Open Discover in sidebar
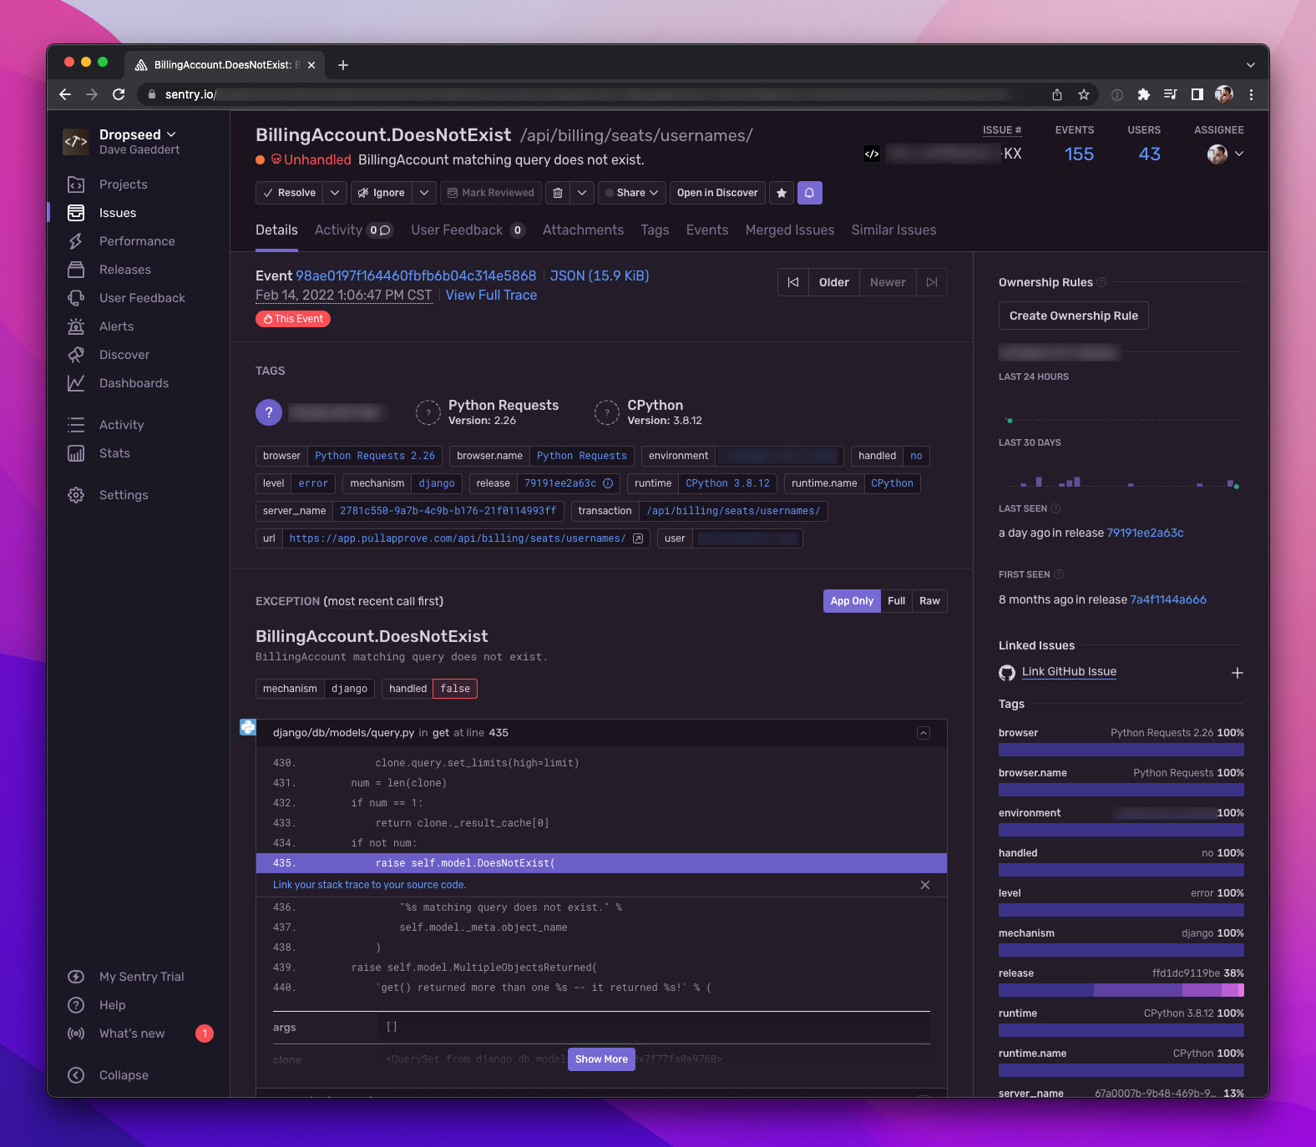The width and height of the screenshot is (1316, 1147). pyautogui.click(x=124, y=355)
